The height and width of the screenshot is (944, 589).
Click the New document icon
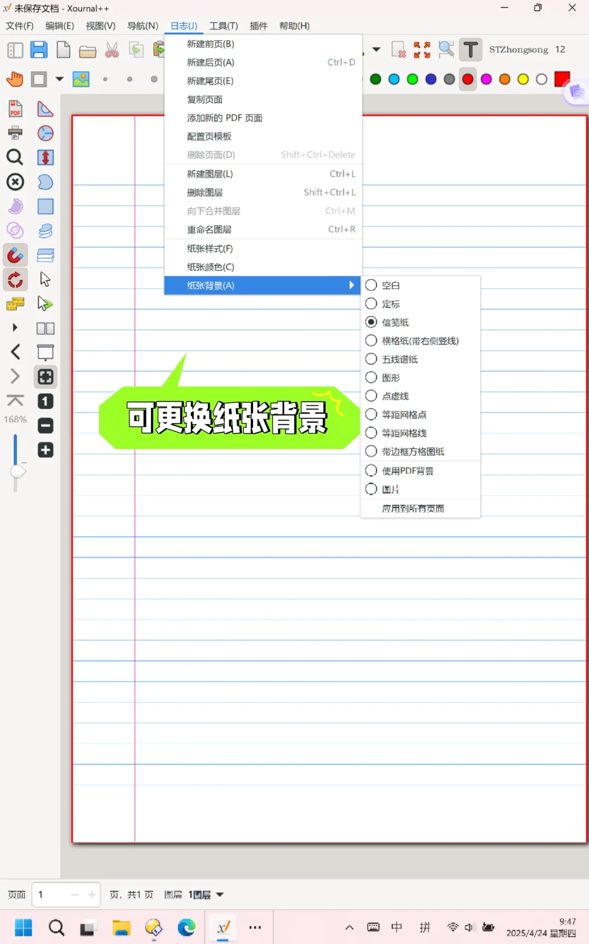63,50
